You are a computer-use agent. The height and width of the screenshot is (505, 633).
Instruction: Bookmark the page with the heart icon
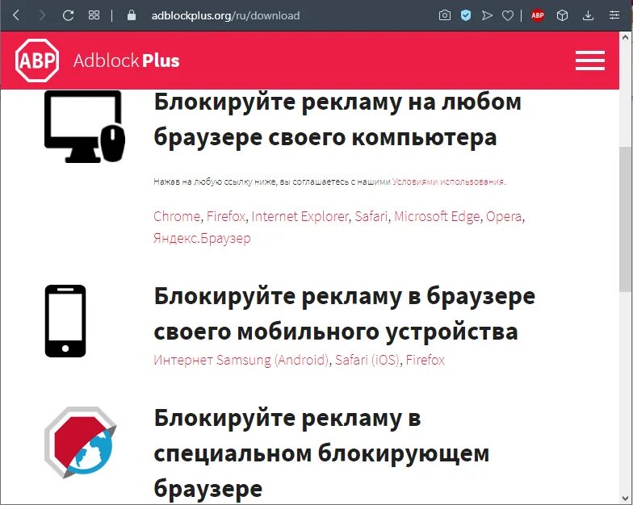click(x=507, y=16)
